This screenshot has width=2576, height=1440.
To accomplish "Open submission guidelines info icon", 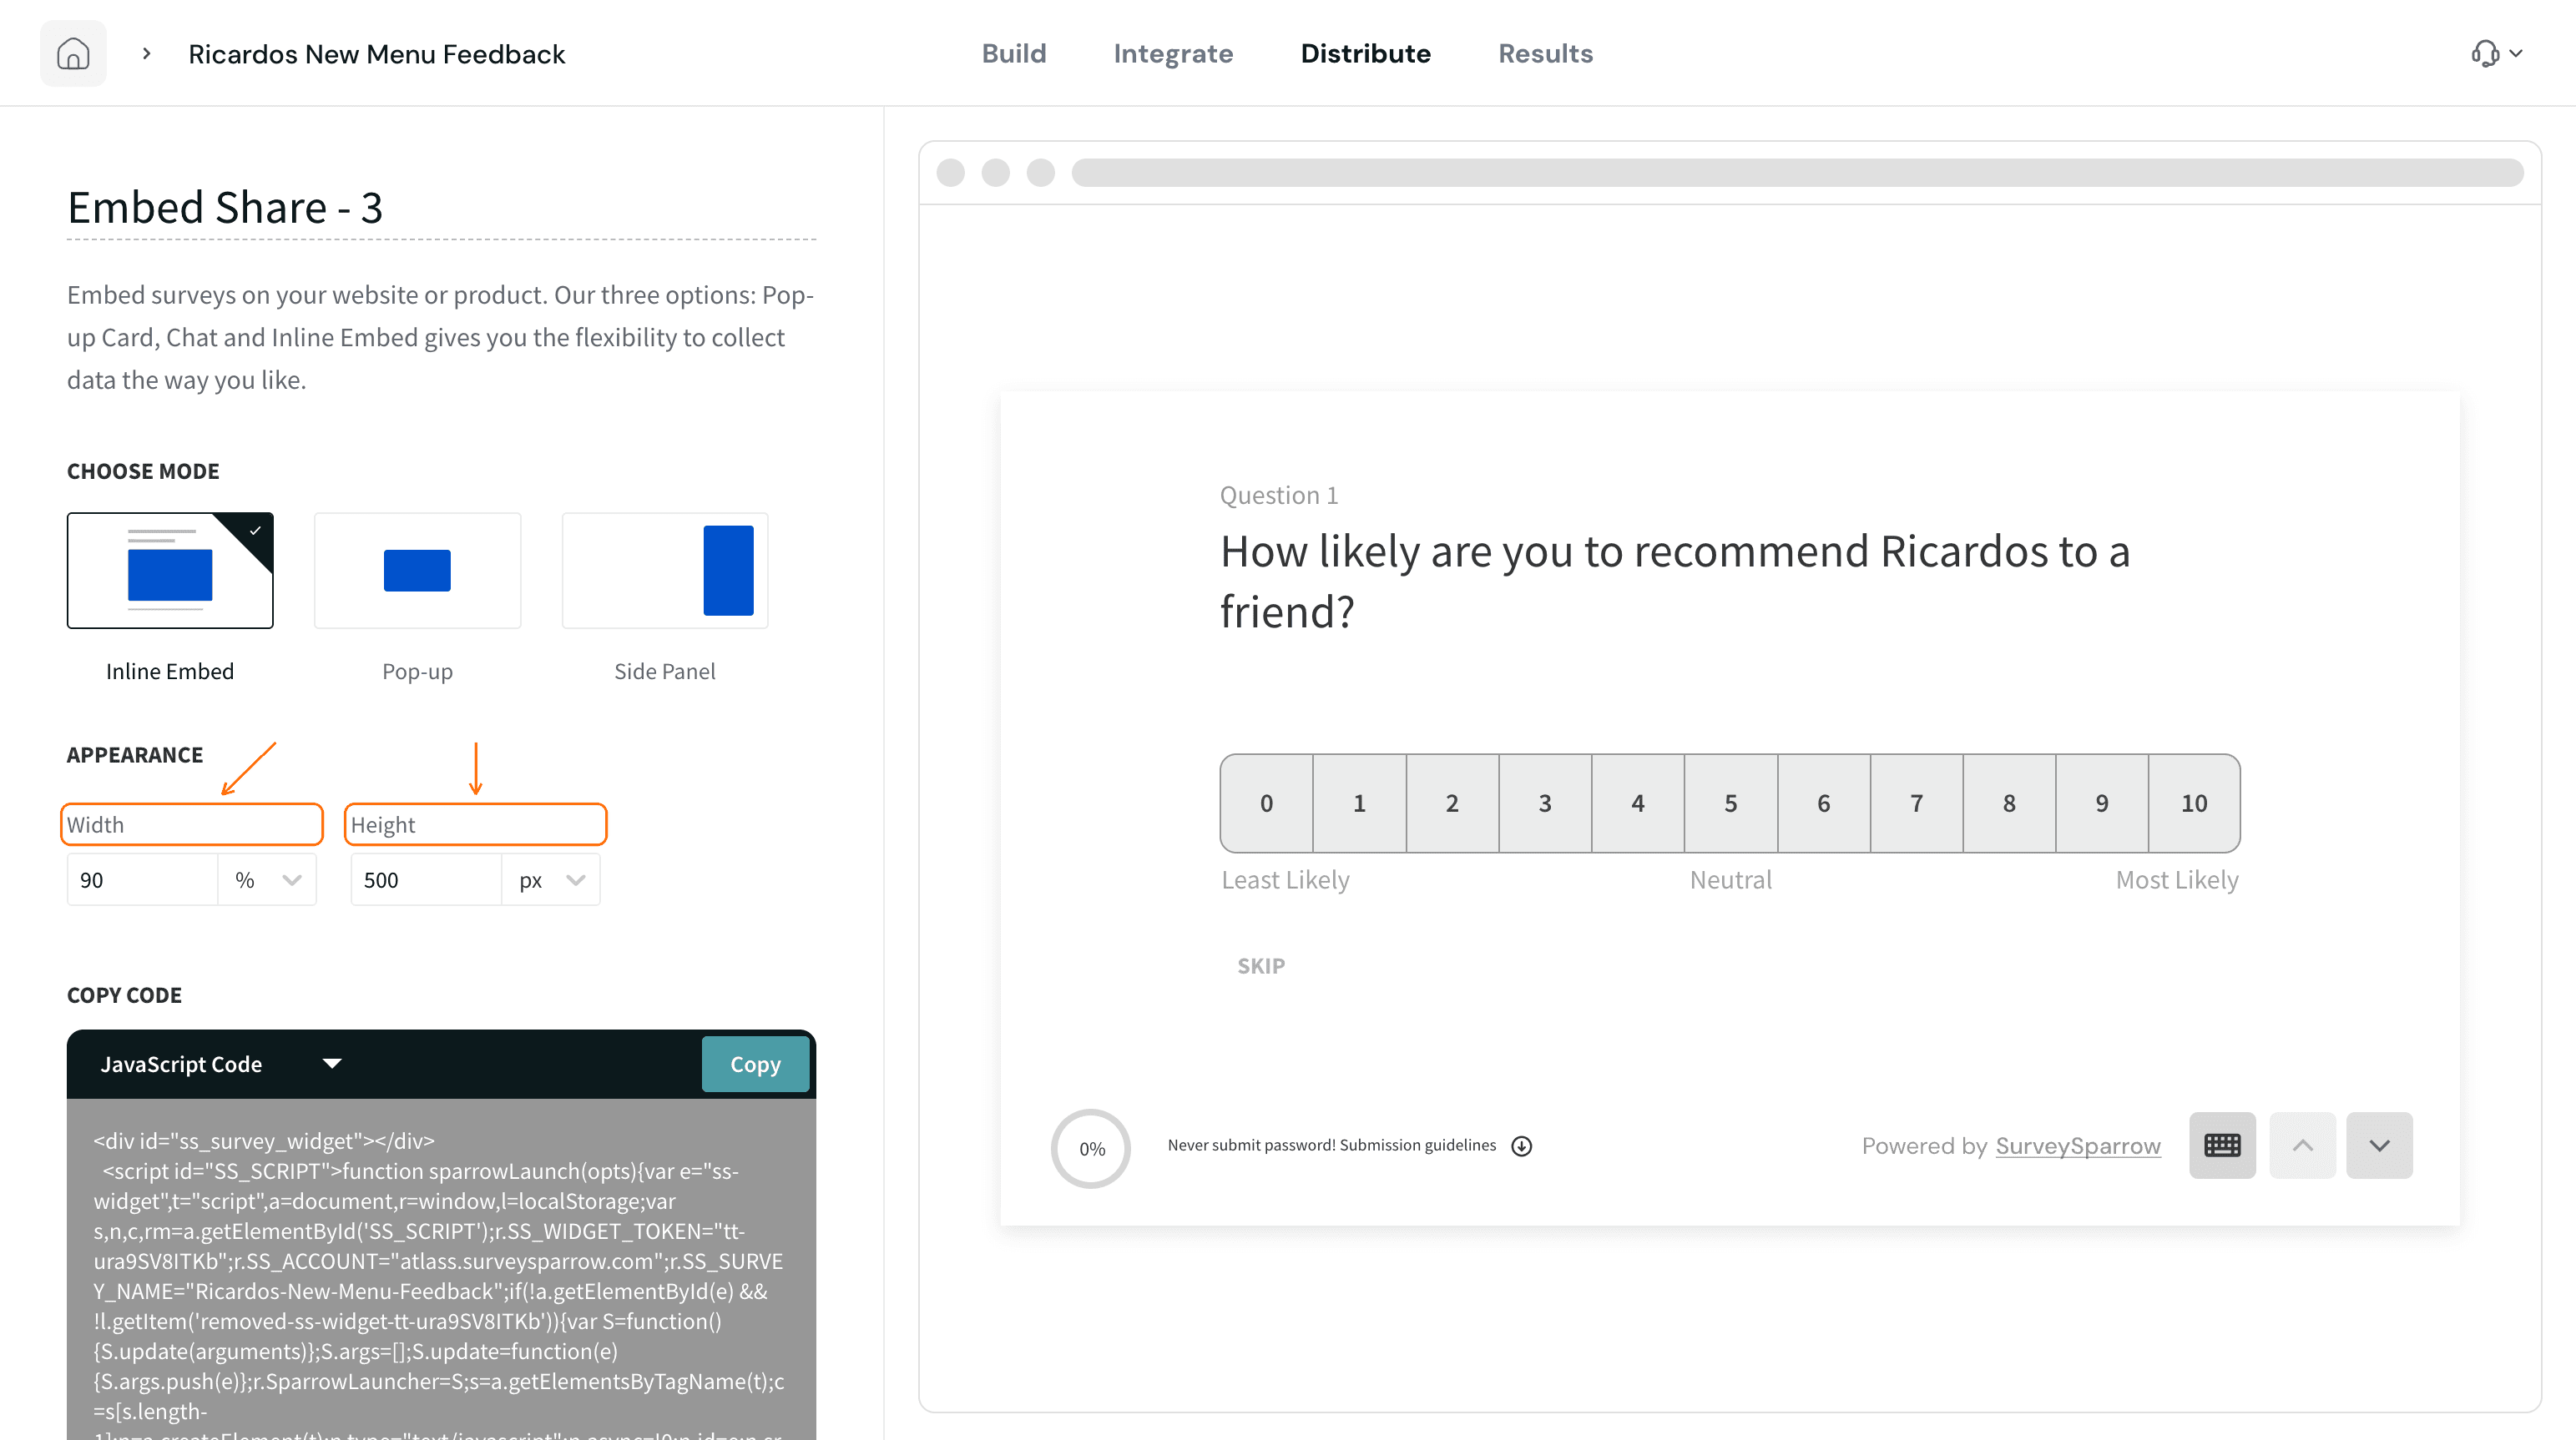I will [x=1521, y=1146].
